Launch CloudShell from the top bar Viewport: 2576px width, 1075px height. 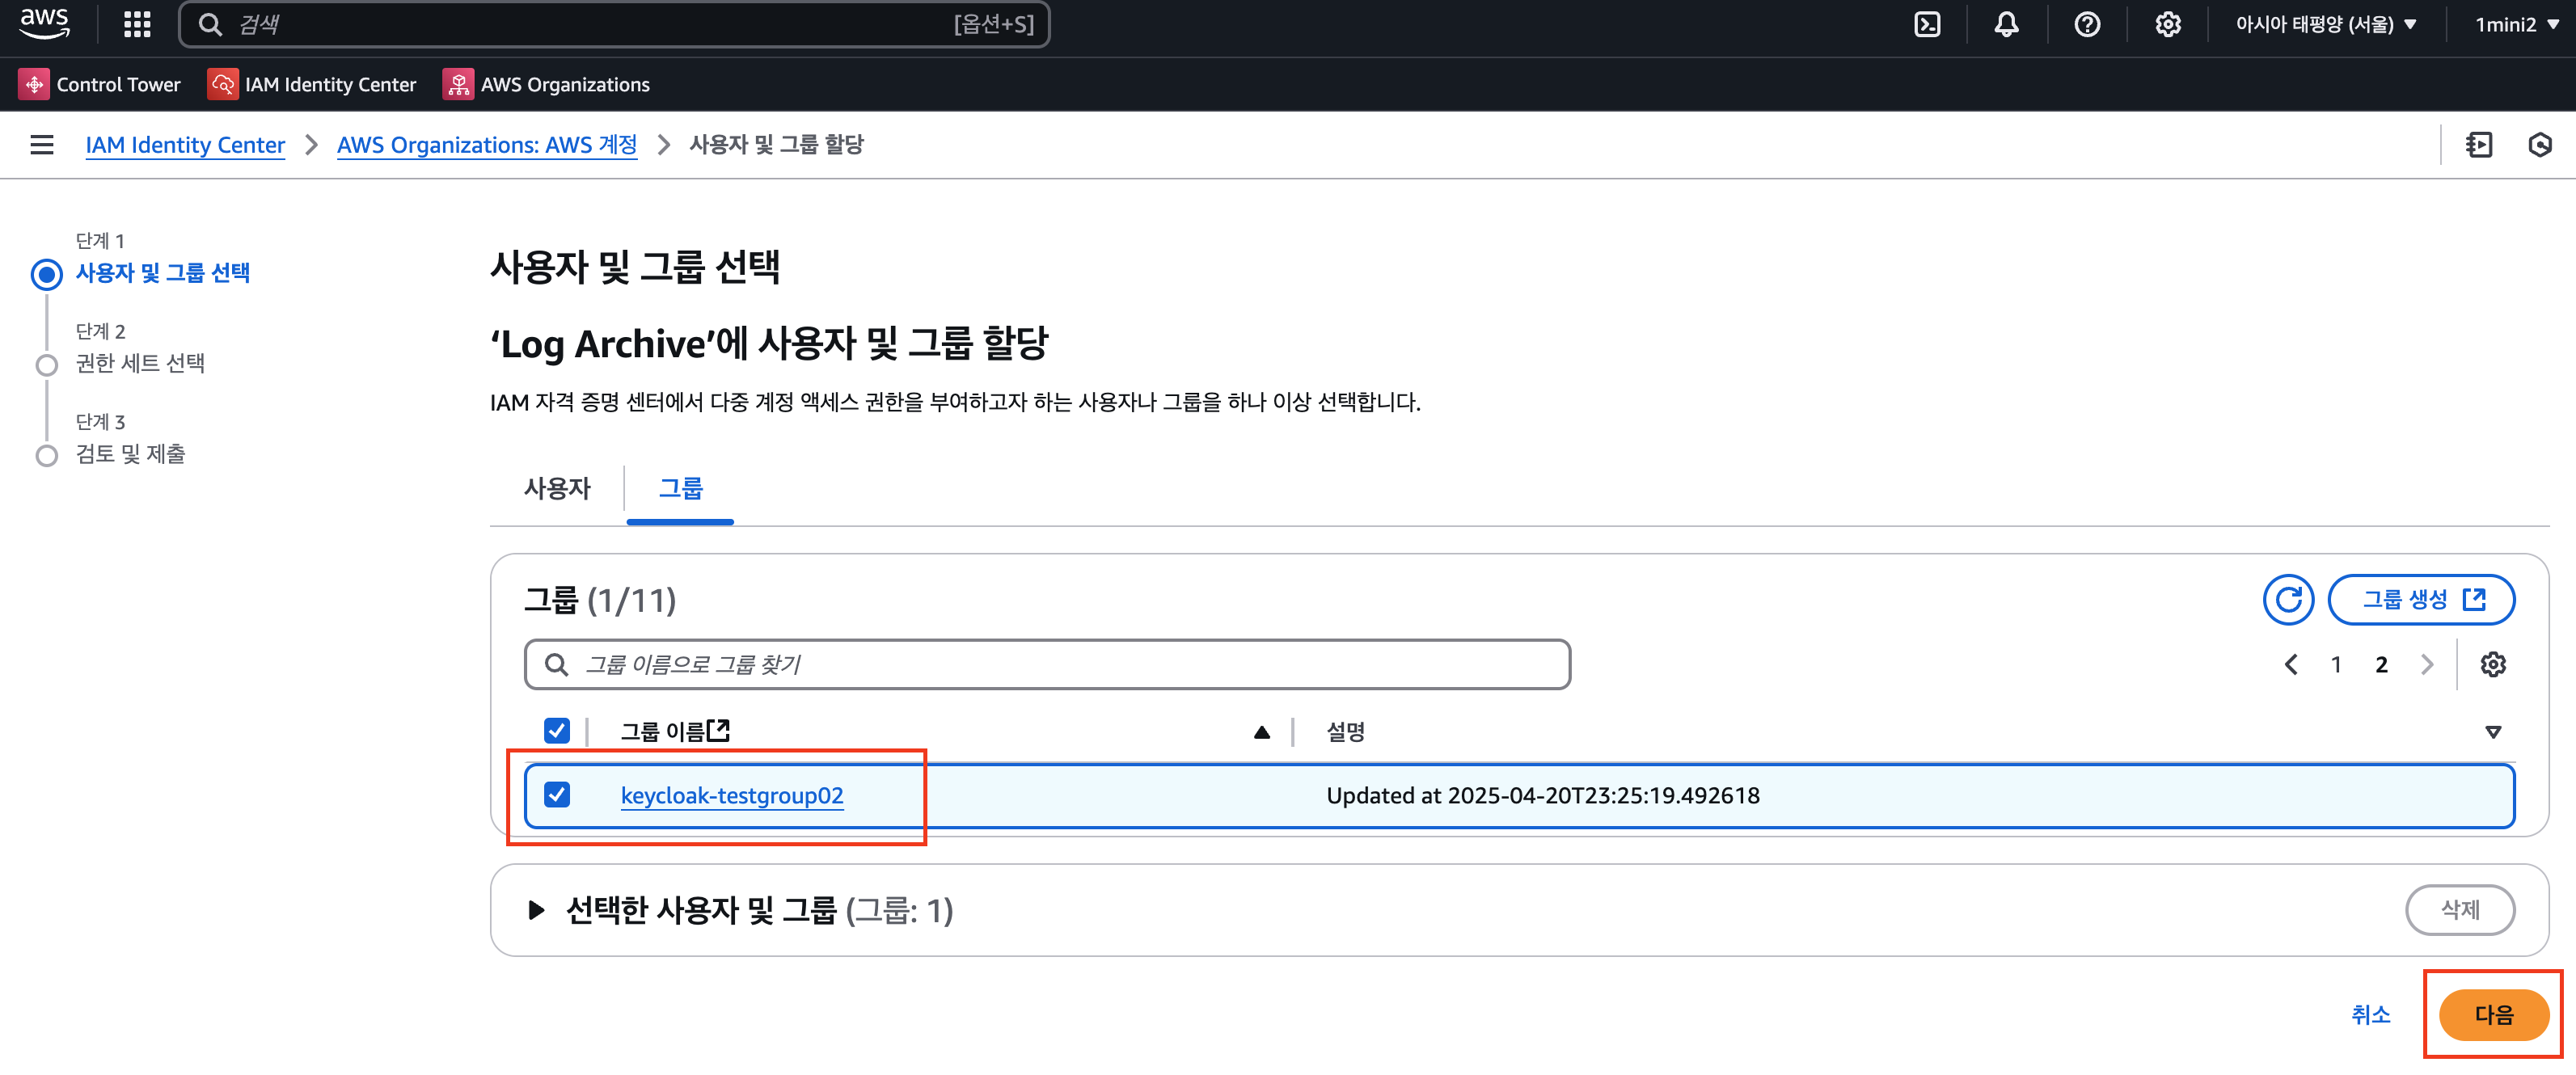coord(1926,24)
